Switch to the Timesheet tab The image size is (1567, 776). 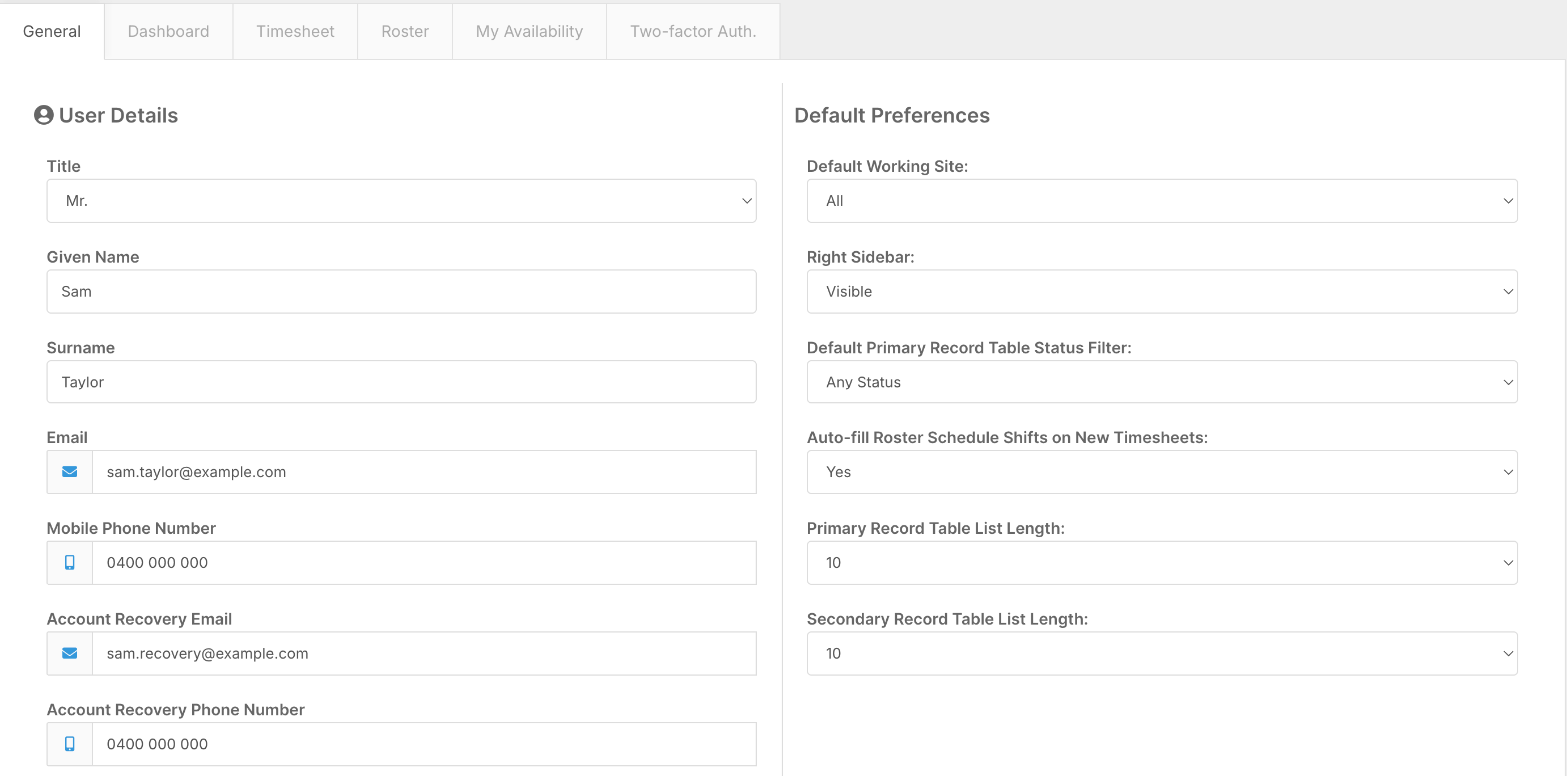(x=295, y=31)
